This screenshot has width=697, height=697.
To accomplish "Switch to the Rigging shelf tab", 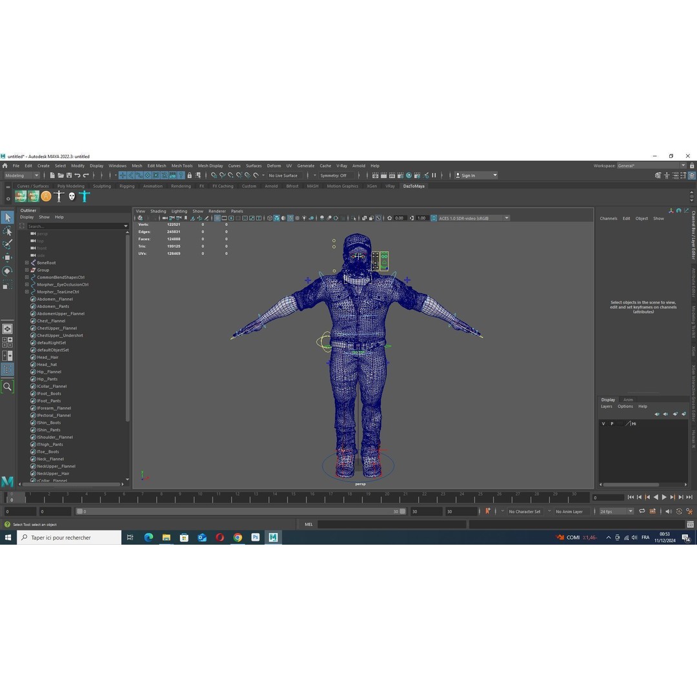I will [126, 187].
